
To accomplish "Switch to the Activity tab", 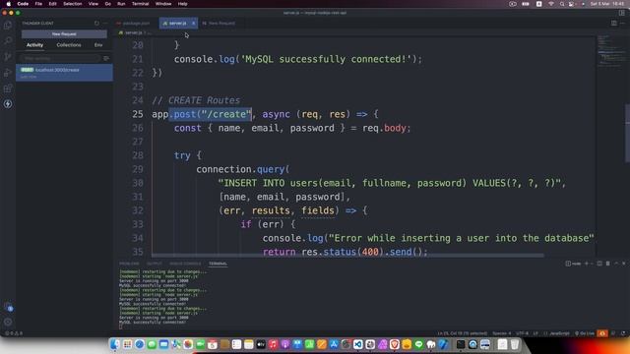I will (35, 45).
